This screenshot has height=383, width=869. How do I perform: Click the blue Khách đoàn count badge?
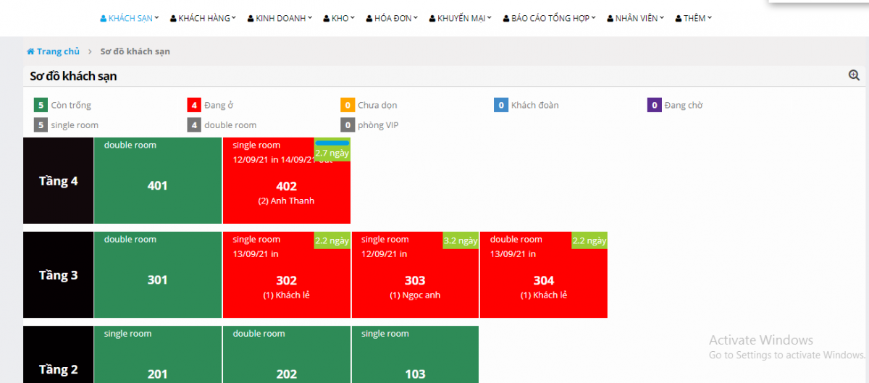500,105
